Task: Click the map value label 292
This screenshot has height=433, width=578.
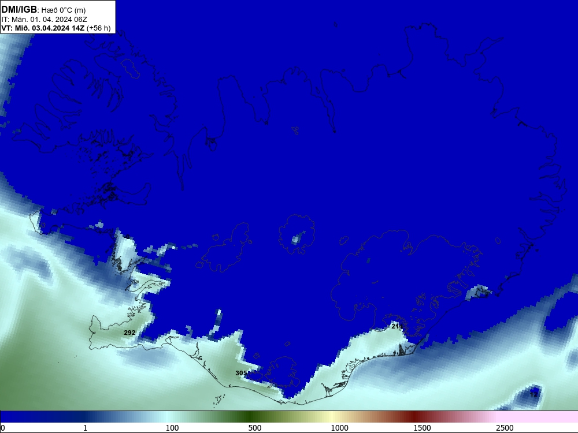Action: 129,333
